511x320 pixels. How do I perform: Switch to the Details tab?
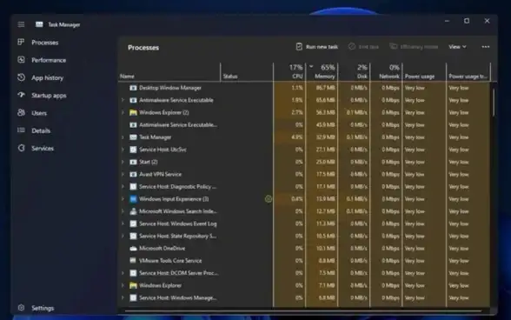[x=40, y=130]
